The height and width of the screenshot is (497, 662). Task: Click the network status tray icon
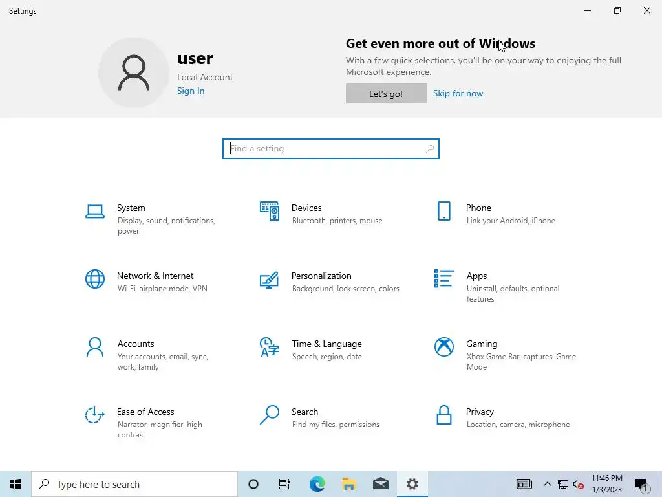563,484
